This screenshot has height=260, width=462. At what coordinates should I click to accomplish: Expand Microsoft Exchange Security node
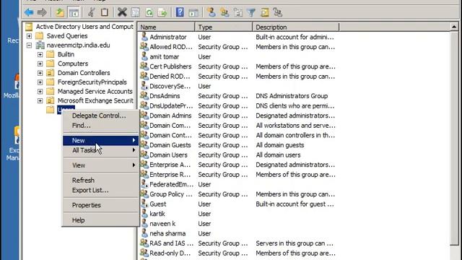[40, 101]
